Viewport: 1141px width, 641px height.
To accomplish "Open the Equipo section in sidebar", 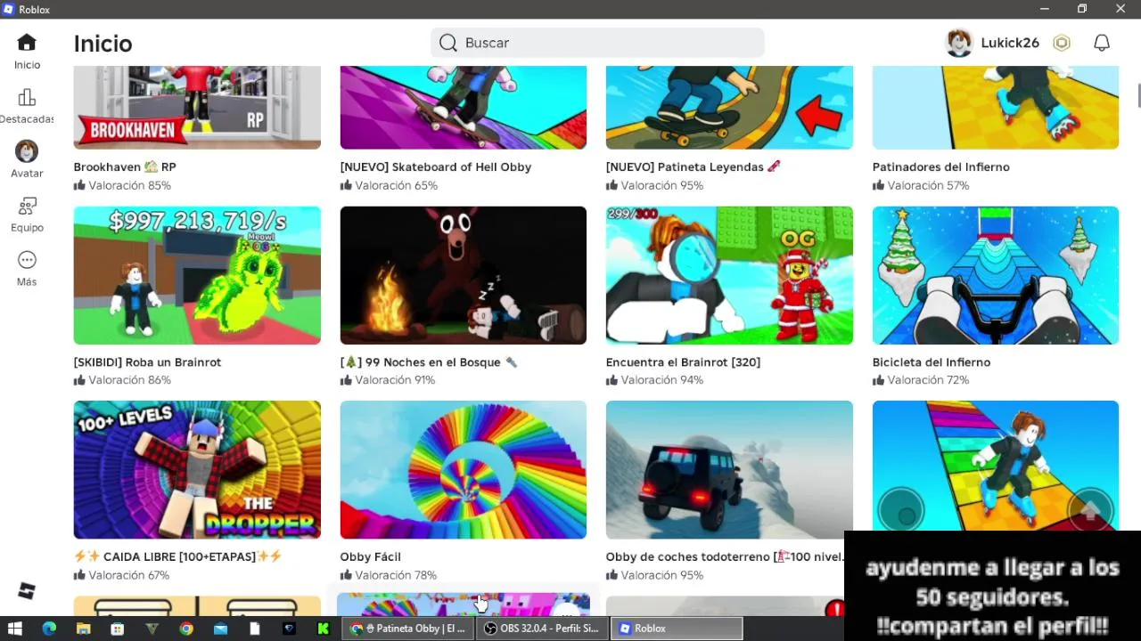I will 27,215.
